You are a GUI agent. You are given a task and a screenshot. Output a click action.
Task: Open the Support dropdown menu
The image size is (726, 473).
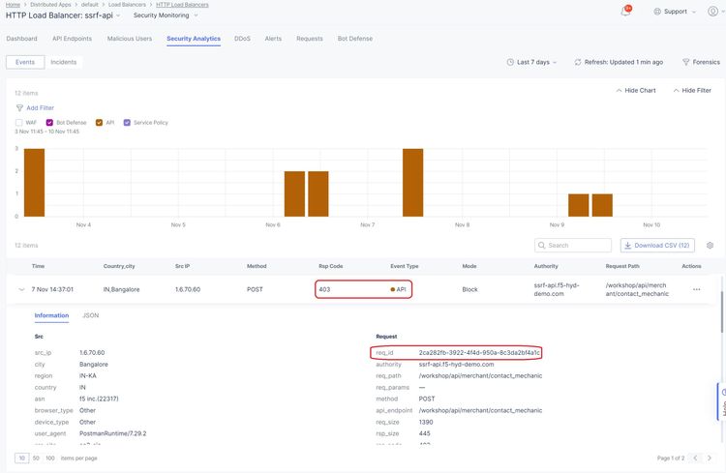pos(674,12)
